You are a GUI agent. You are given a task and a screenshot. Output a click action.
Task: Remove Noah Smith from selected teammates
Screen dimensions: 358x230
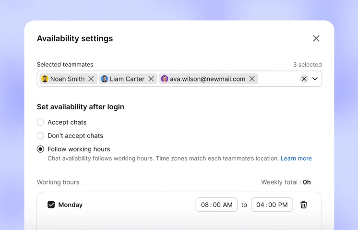tap(91, 79)
